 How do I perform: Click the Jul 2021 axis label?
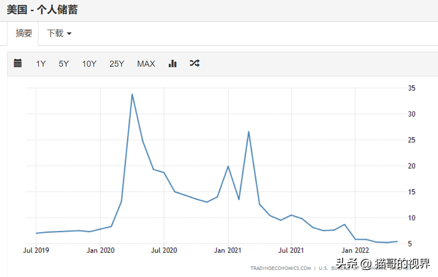pyautogui.click(x=291, y=250)
